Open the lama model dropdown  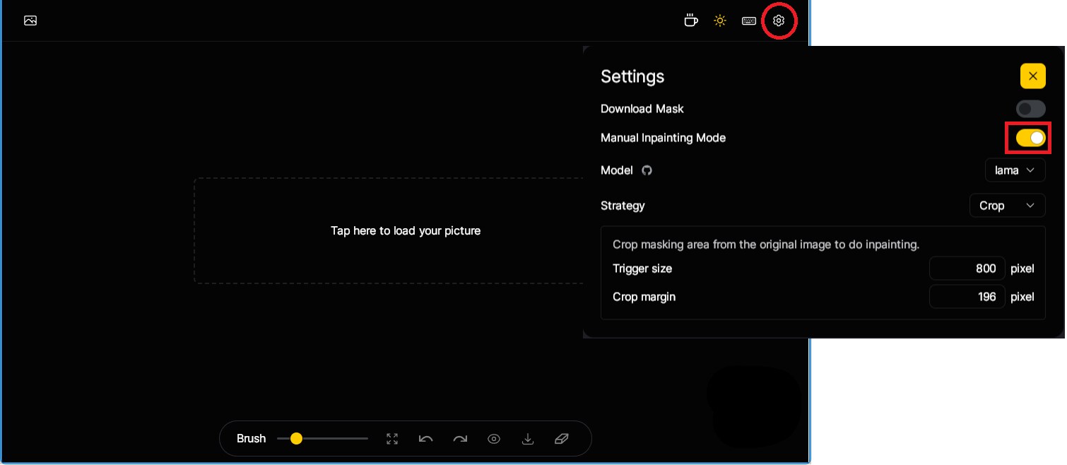click(1015, 170)
